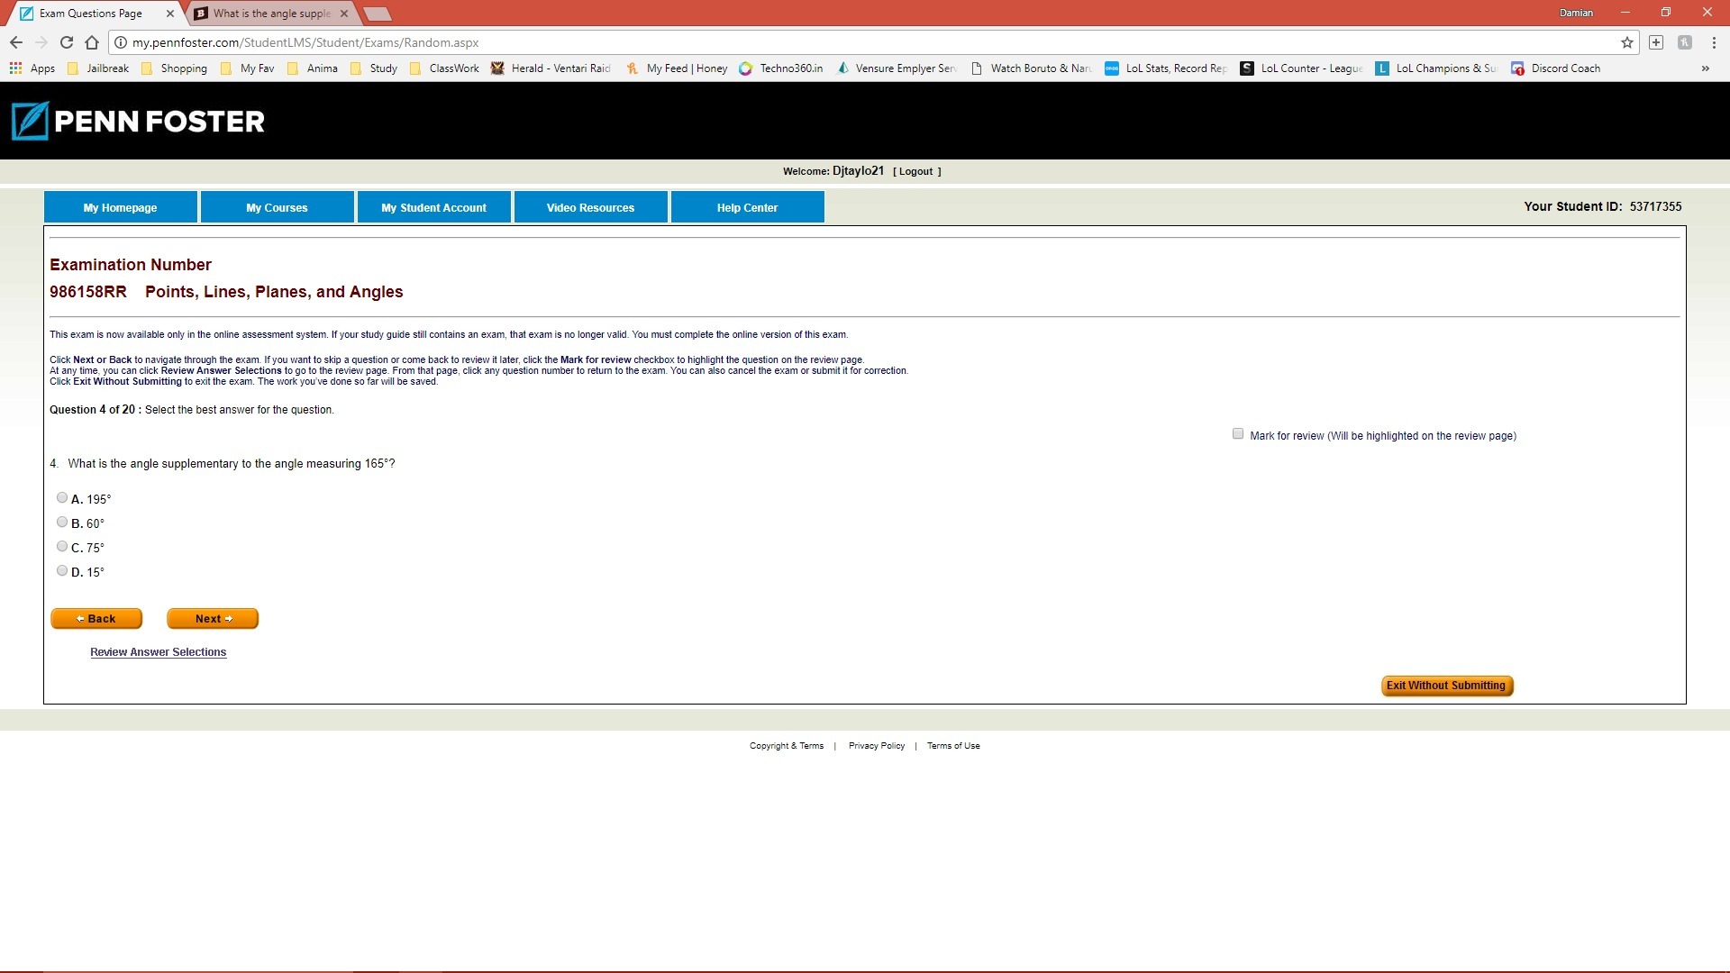Open the Discord Coach bookmark

1555,68
